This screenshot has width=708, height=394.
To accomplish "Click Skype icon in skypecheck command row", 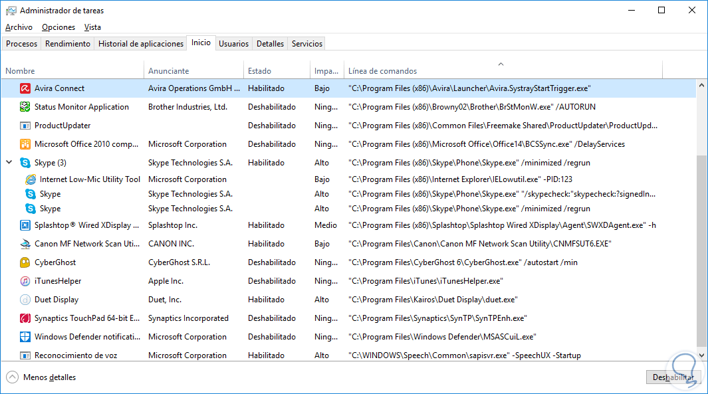I will click(x=31, y=194).
